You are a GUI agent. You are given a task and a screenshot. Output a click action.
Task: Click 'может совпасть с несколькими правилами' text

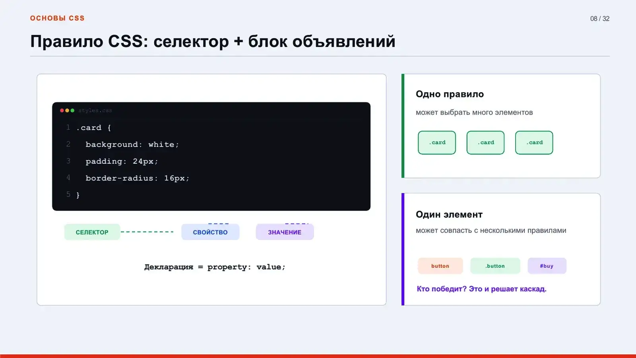point(491,230)
